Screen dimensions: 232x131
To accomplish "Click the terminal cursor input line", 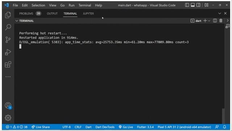I will pyautogui.click(x=20, y=47).
